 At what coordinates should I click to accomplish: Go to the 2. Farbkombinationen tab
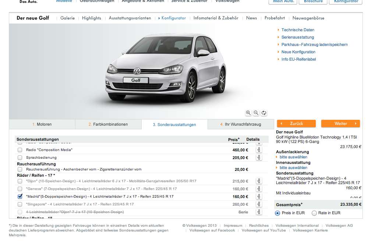pos(108,124)
